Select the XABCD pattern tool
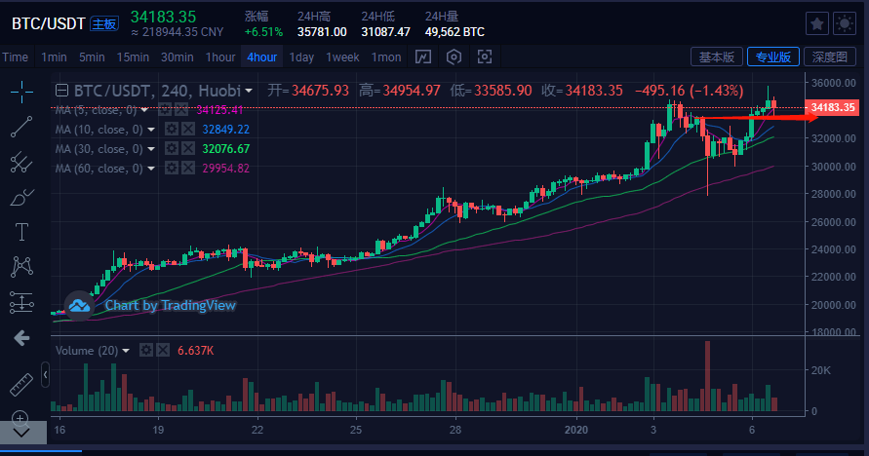This screenshot has height=456, width=869. (21, 267)
